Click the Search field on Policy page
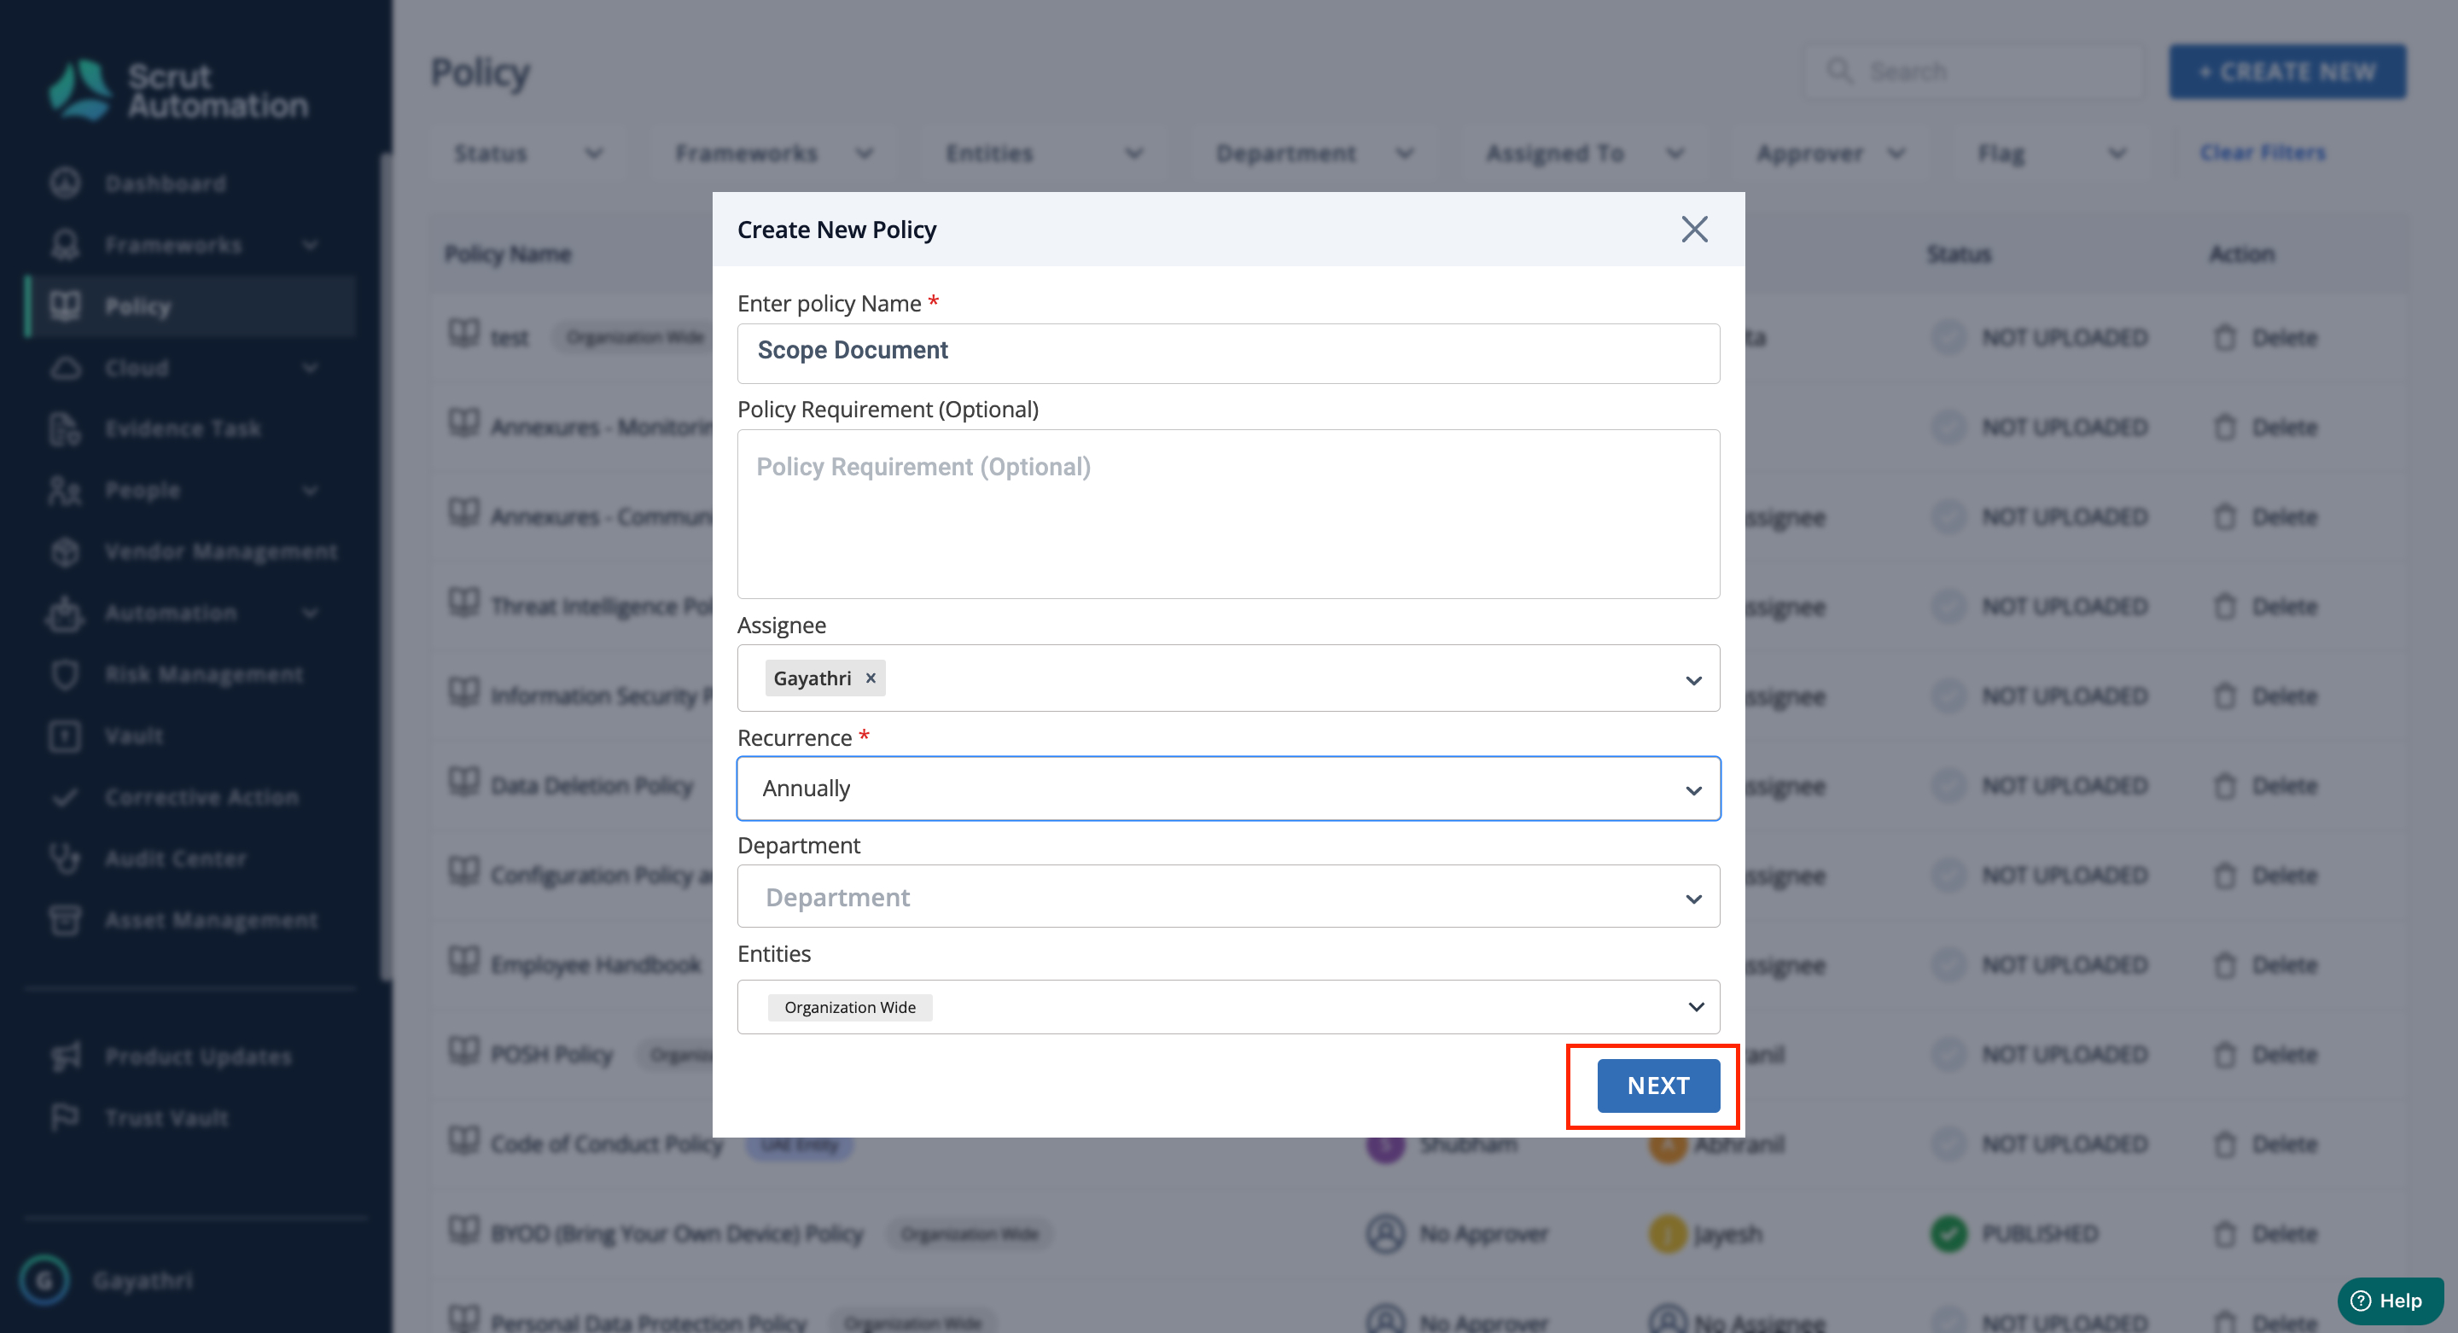The width and height of the screenshot is (2458, 1333). point(1972,72)
